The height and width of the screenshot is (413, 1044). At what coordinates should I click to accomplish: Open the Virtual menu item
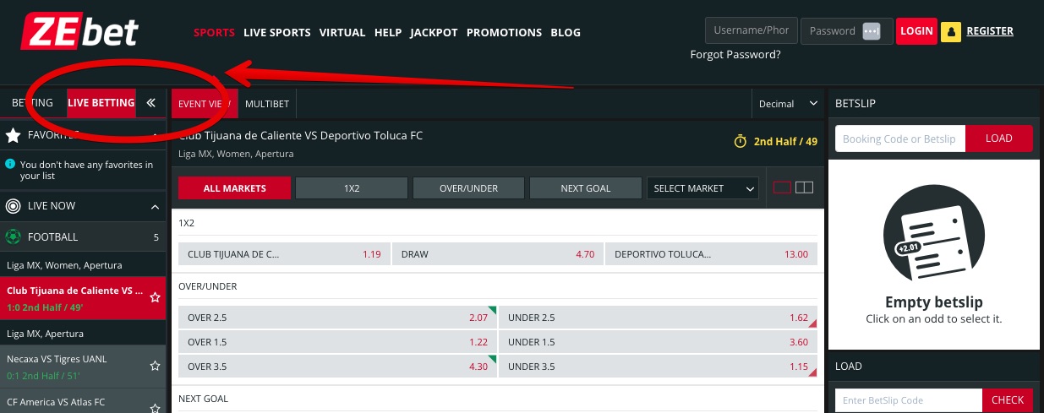(x=342, y=33)
